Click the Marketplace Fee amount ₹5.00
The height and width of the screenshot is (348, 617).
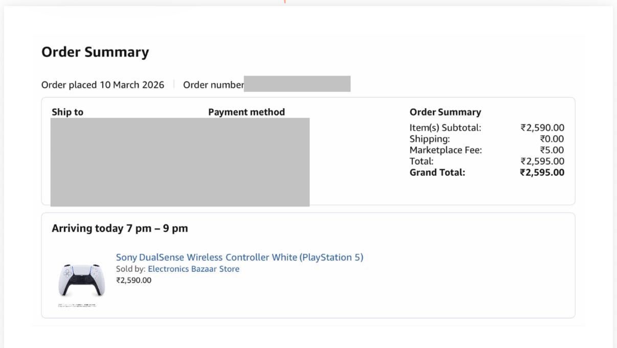click(x=552, y=150)
